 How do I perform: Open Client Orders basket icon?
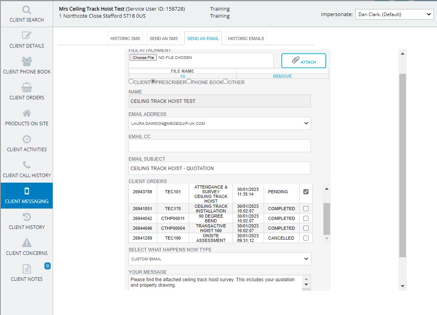pyautogui.click(x=27, y=87)
